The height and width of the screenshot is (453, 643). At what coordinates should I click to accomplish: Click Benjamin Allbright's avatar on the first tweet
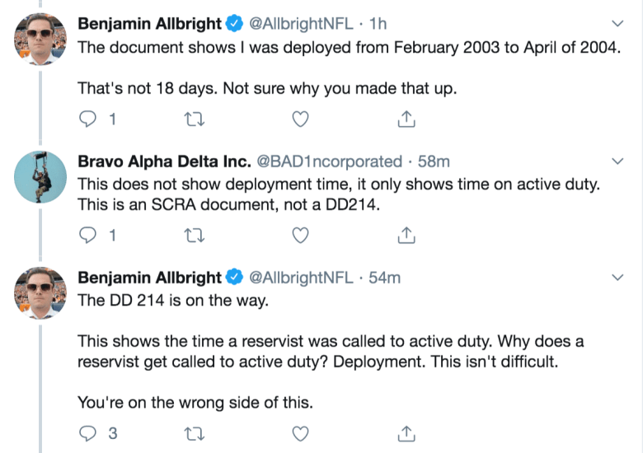pyautogui.click(x=40, y=40)
